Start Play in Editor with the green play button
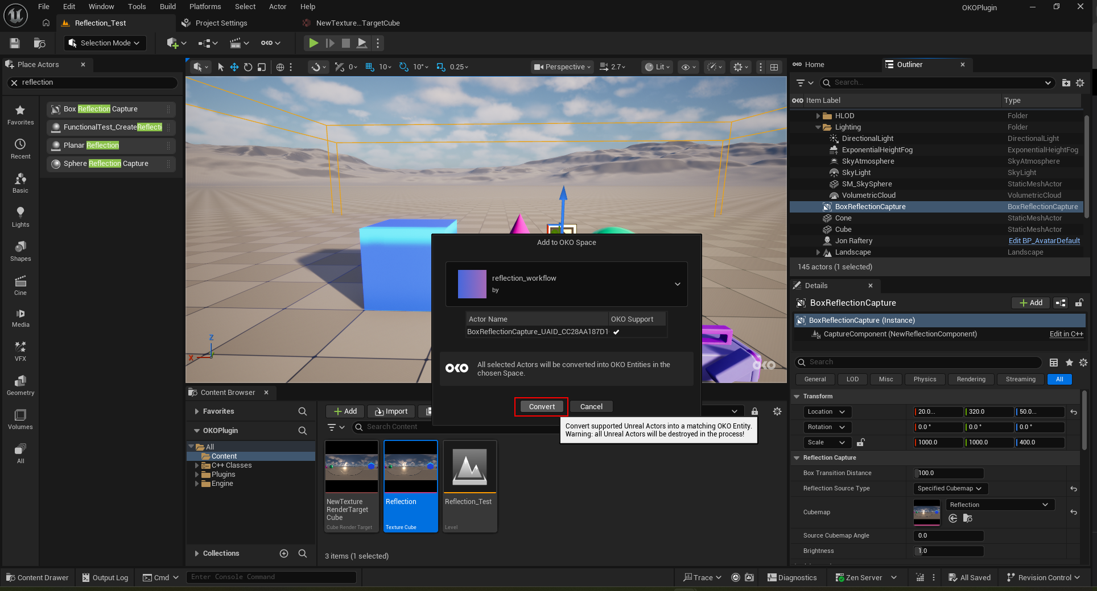1097x591 pixels. click(313, 43)
